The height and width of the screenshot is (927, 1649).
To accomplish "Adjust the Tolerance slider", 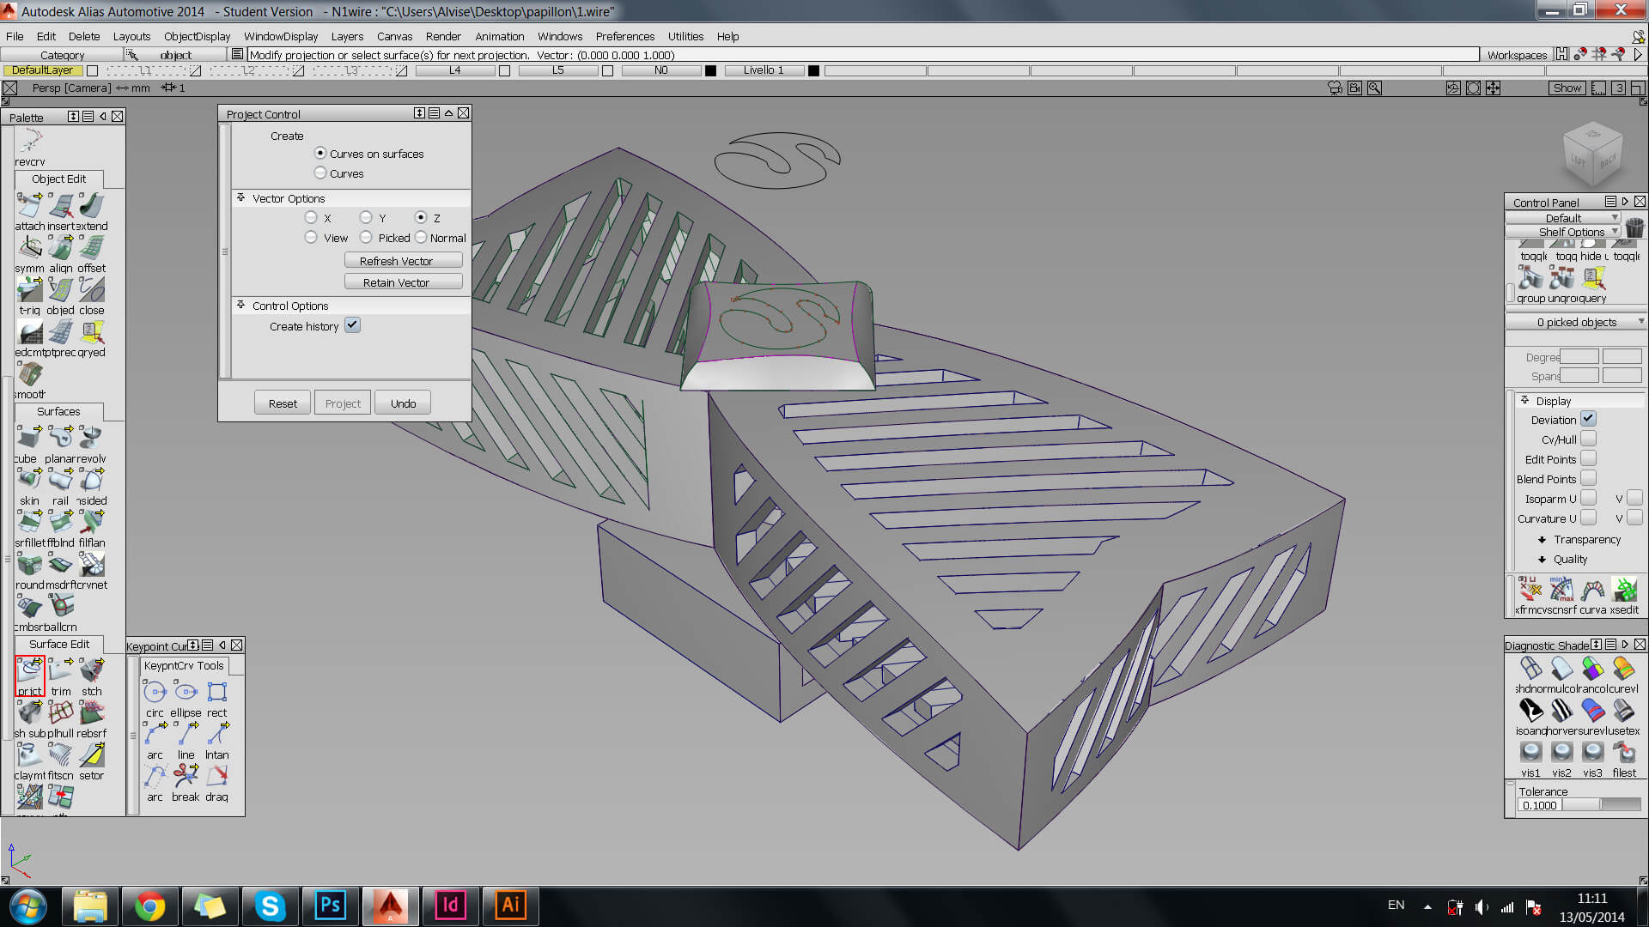I will click(1601, 805).
